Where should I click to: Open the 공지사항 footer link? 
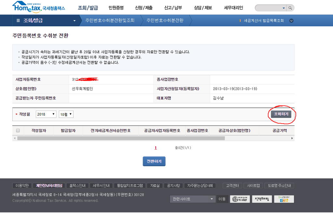coord(173,186)
